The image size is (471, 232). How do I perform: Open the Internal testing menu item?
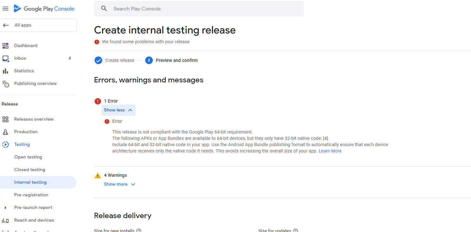(x=30, y=182)
